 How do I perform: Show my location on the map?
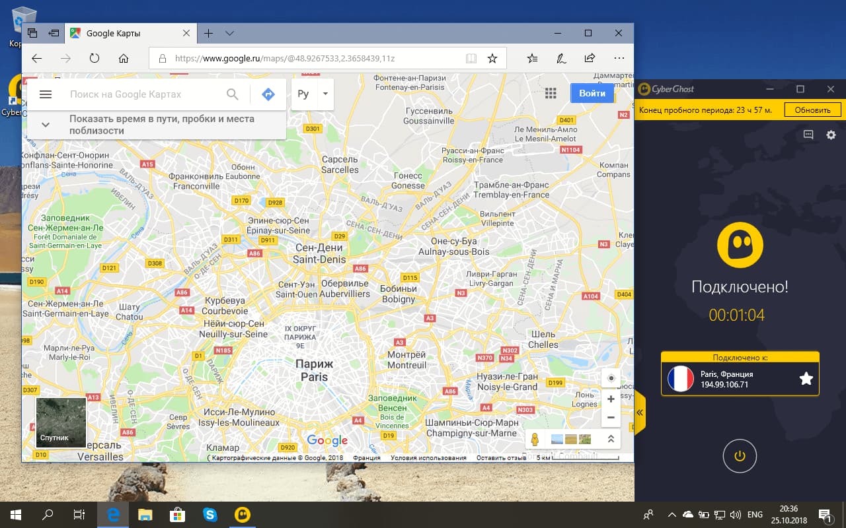click(x=611, y=378)
